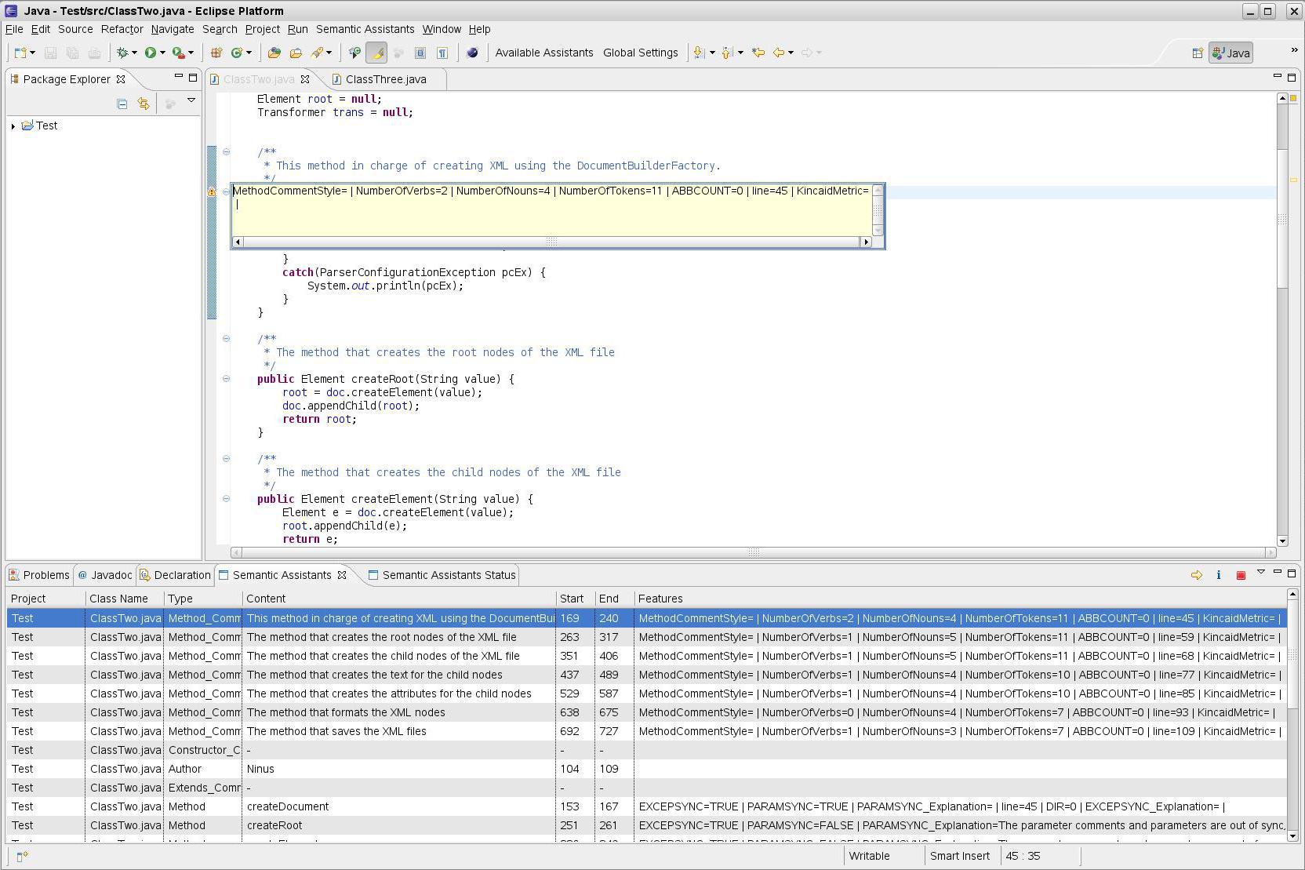Image resolution: width=1305 pixels, height=870 pixels.
Task: Collapse the createRoot method fold marker
Action: tap(226, 379)
